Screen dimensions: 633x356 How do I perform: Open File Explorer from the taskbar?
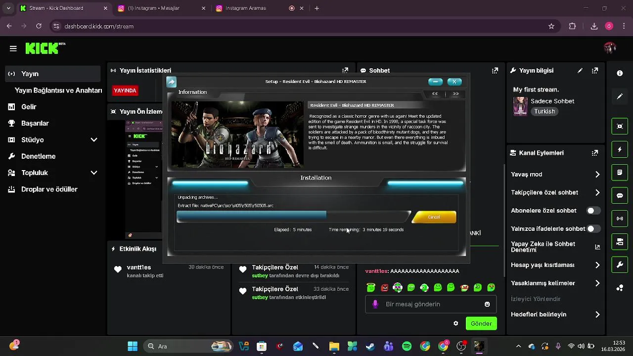point(334,346)
